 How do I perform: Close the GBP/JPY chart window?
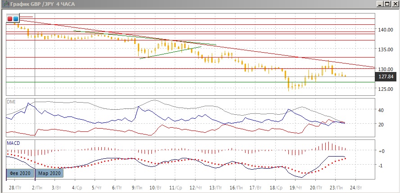tap(395, 4)
